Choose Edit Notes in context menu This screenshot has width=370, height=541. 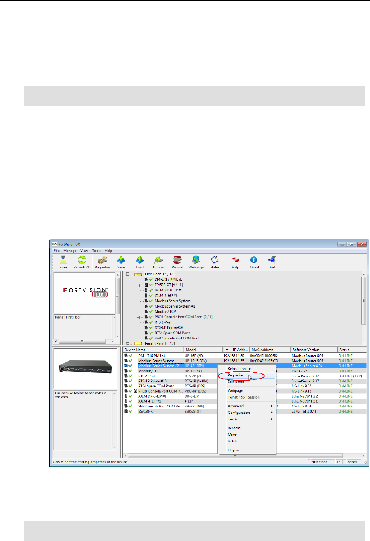click(247, 382)
